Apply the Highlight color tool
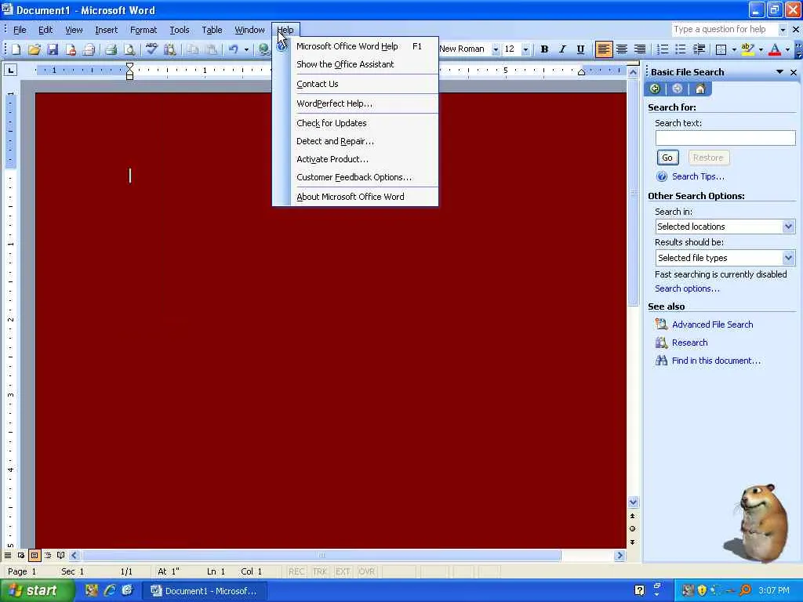 pyautogui.click(x=747, y=49)
